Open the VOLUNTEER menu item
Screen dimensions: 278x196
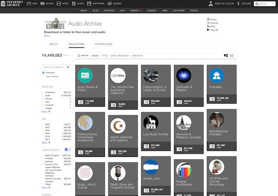pyautogui.click(x=179, y=10)
